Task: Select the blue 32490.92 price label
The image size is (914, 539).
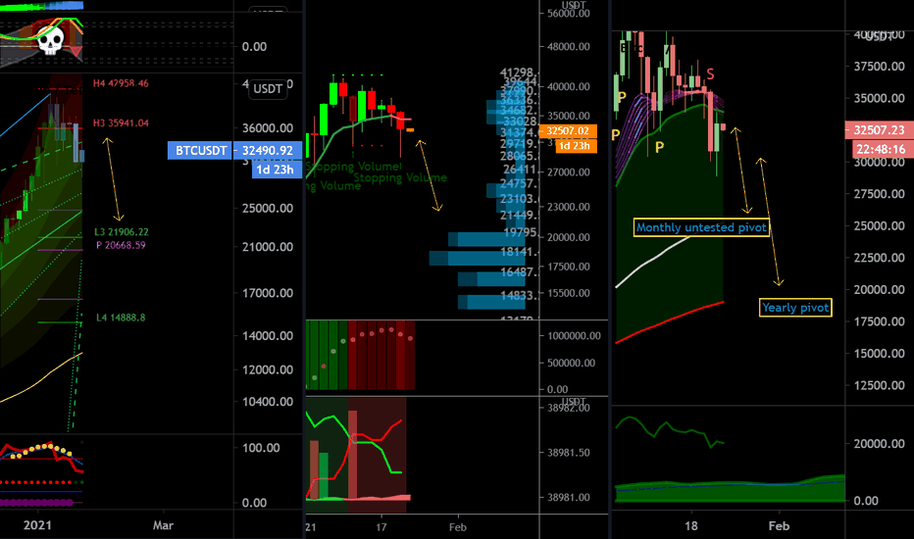Action: [268, 150]
